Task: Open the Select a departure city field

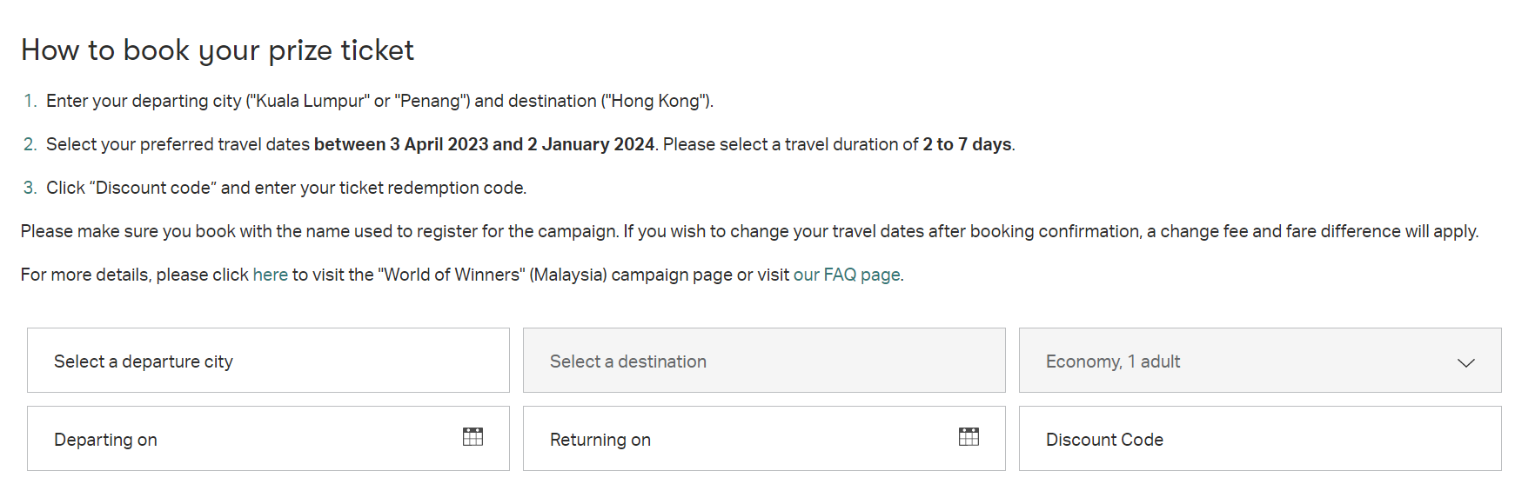Action: point(268,361)
